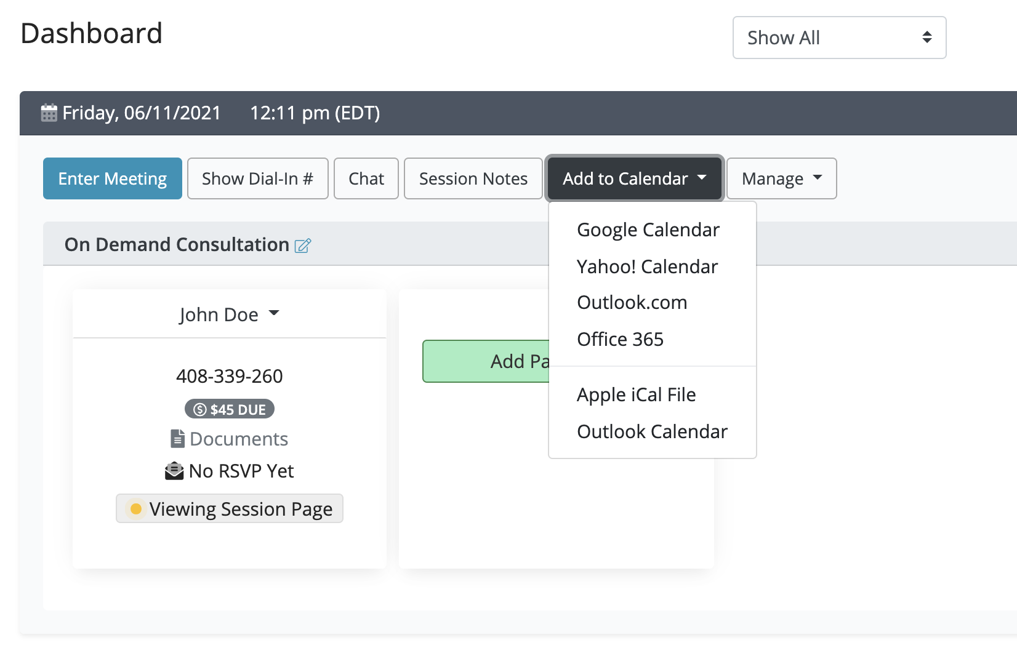
Task: Open the Show All filter dropdown
Action: [x=838, y=38]
